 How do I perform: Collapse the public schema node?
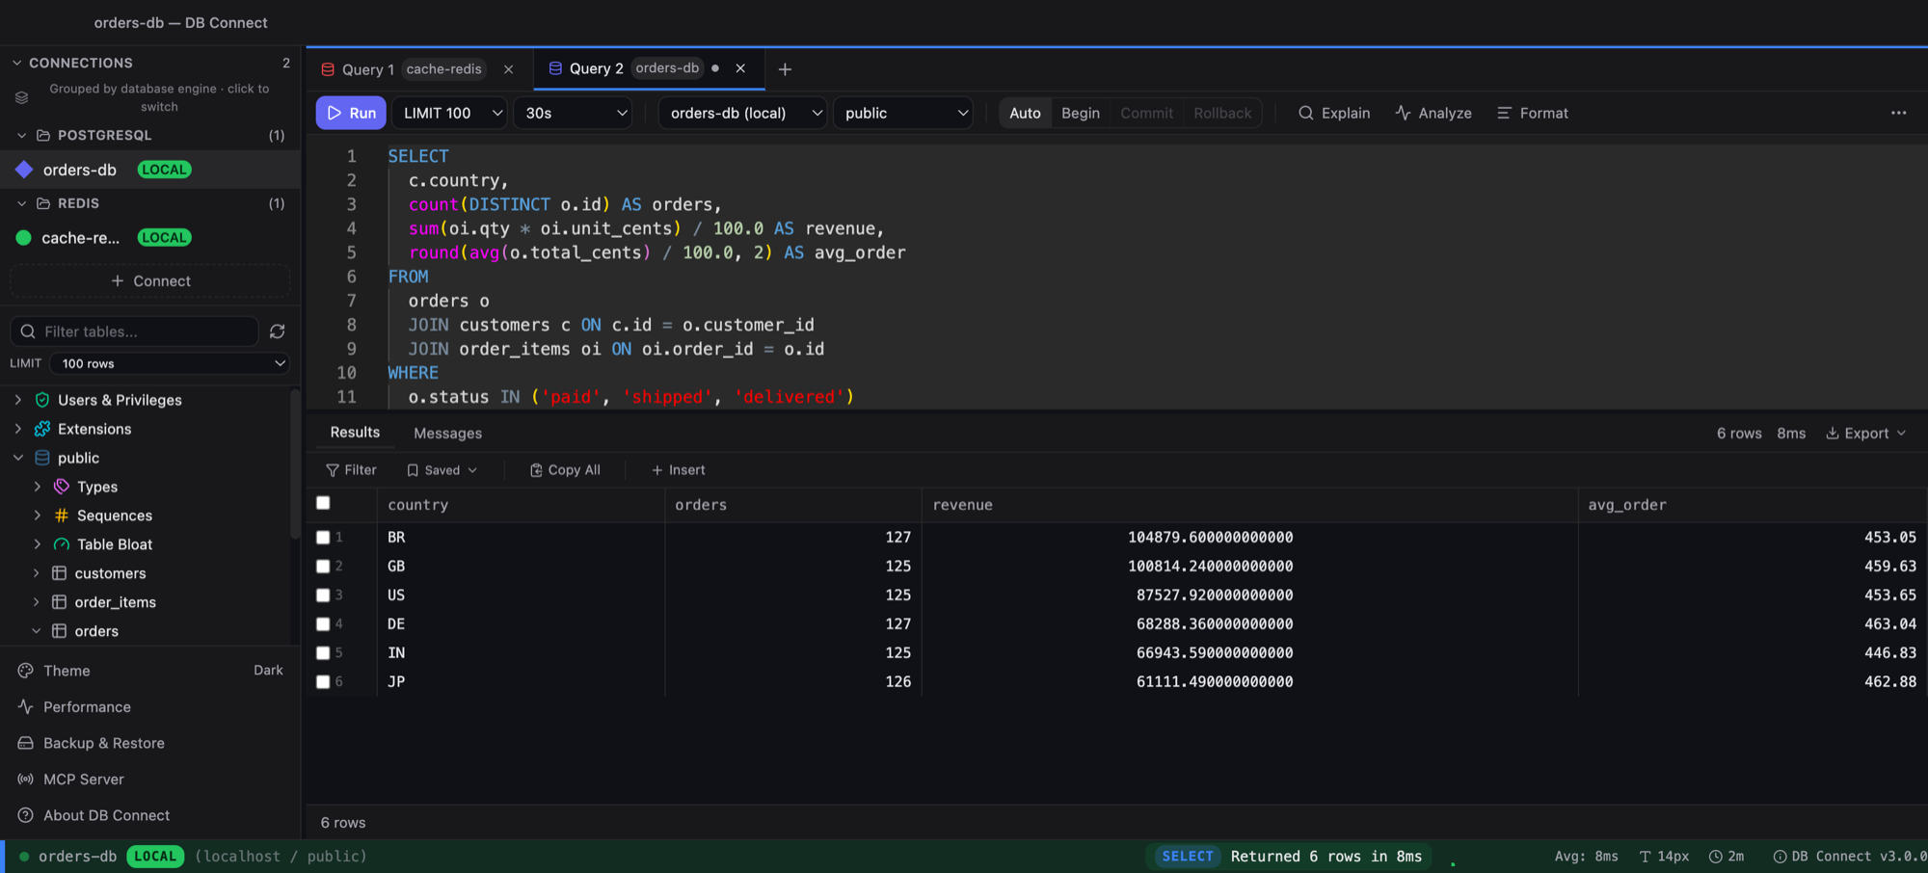point(17,458)
